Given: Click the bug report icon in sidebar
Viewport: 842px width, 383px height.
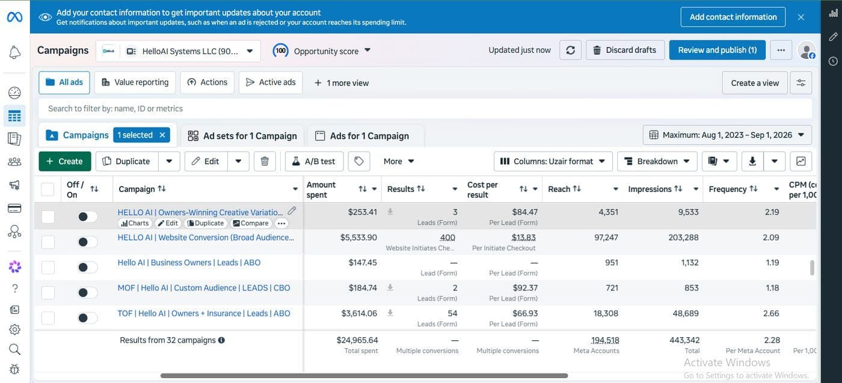Looking at the screenshot, I should pyautogui.click(x=14, y=369).
